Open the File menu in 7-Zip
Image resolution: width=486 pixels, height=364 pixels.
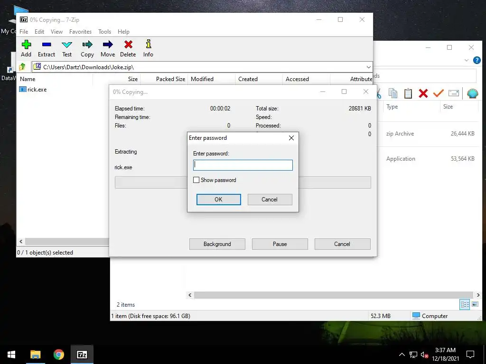[24, 32]
